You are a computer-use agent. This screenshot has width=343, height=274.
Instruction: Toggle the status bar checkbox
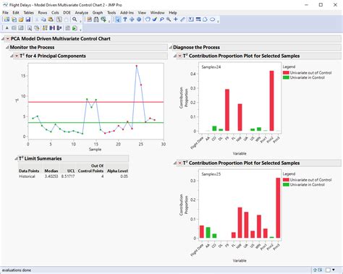pos(328,270)
